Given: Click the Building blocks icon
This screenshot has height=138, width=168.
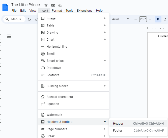Looking at the screenshot, I should (x=43, y=86).
